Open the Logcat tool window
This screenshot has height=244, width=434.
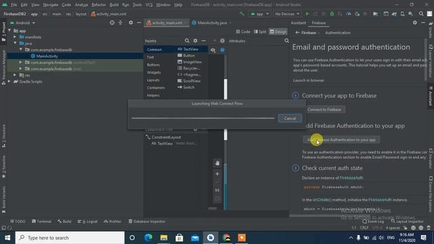[87, 222]
